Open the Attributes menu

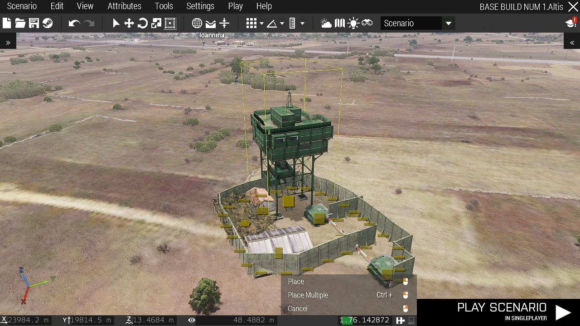[x=125, y=6]
